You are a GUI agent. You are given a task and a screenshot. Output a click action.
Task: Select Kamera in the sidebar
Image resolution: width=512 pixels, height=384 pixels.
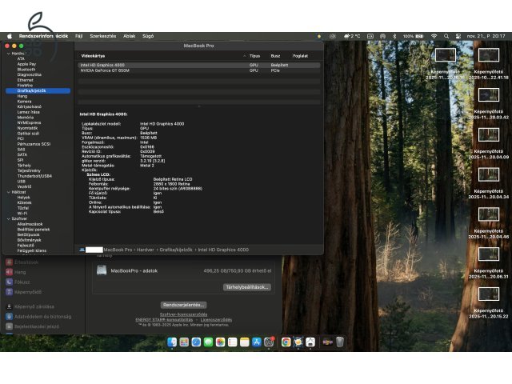(24, 102)
